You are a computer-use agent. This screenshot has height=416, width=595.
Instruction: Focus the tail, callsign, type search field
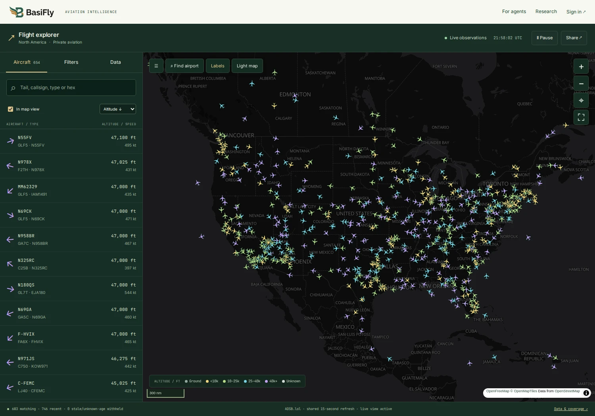(x=71, y=88)
